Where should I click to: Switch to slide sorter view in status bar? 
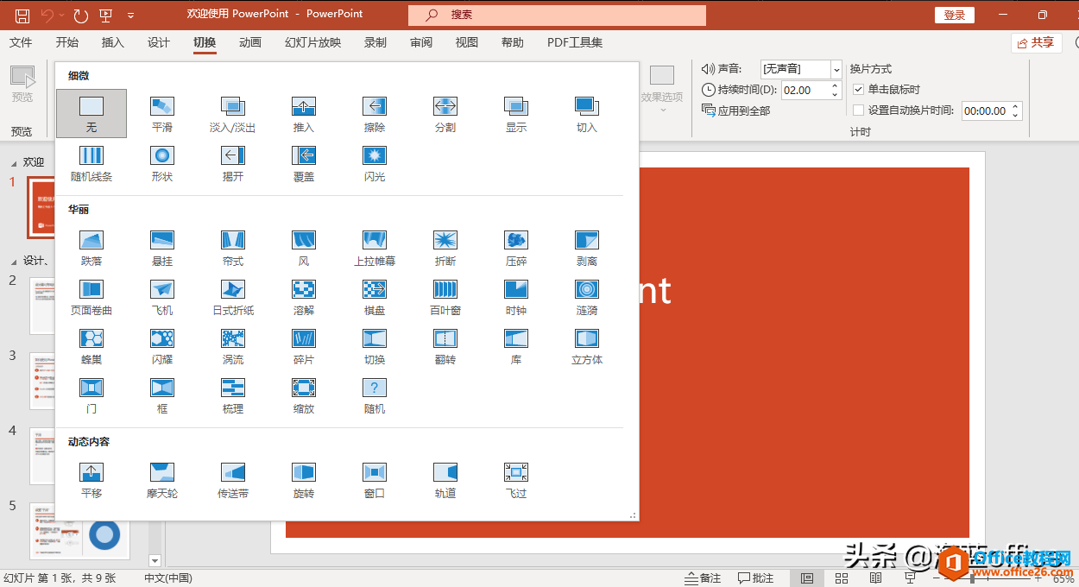point(841,578)
